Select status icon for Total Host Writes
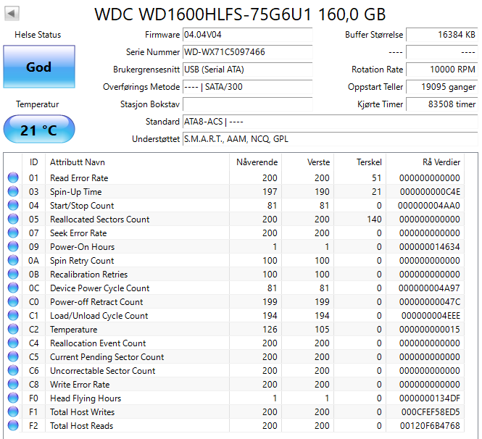Viewport: 482px width, 439px height. tap(13, 411)
